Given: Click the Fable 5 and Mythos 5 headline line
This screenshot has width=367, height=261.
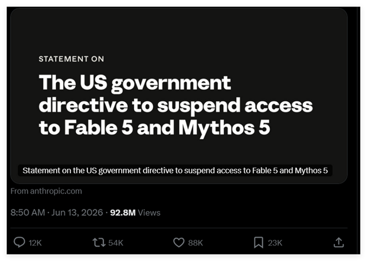Looking at the screenshot, I should point(154,128).
